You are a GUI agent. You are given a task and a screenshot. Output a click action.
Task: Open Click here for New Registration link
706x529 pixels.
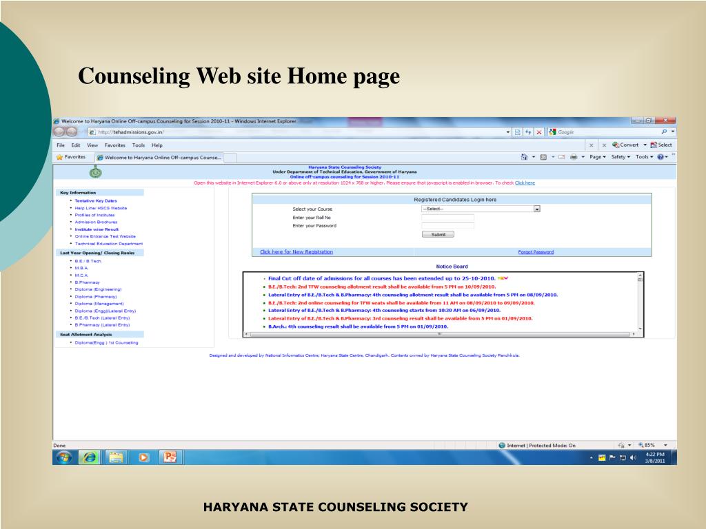click(296, 252)
